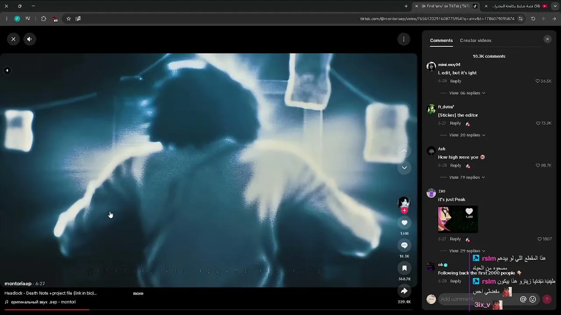561x315 pixels.
Task: Switch to the YouTube (54) tab
Action: pos(517,6)
